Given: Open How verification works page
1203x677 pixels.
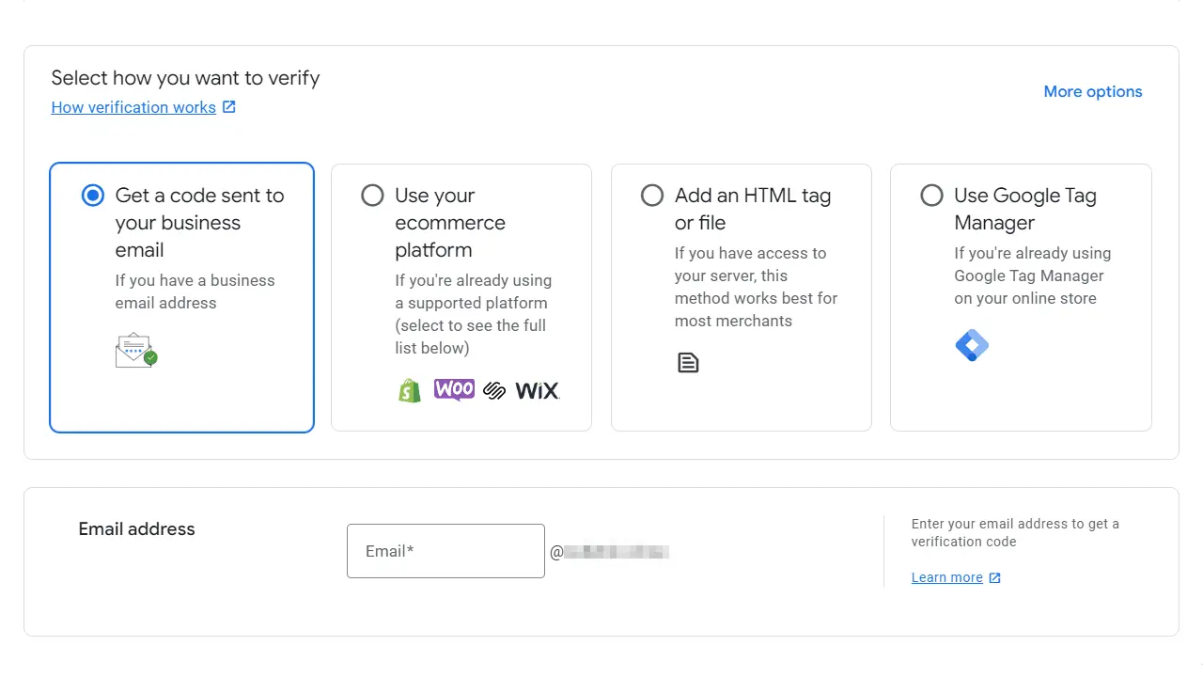Looking at the screenshot, I should tap(133, 107).
